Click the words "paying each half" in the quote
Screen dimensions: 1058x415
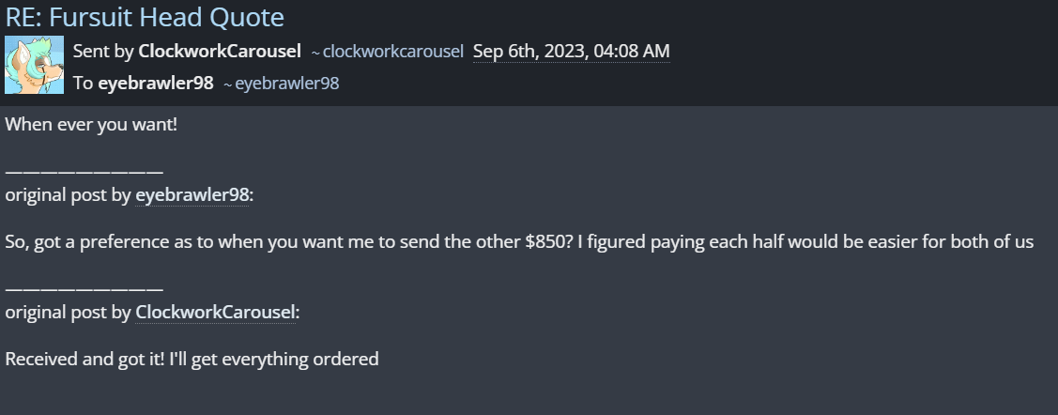point(725,241)
